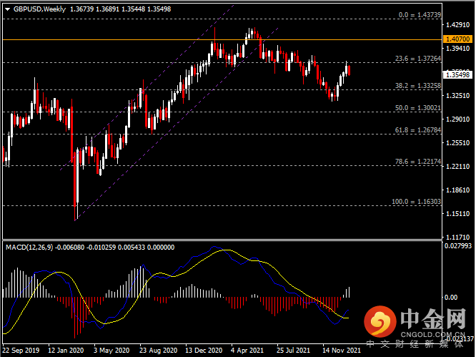Screen dimensions: 476x357
Task: Select the orange 1.40700 price label
Action: tap(458, 39)
